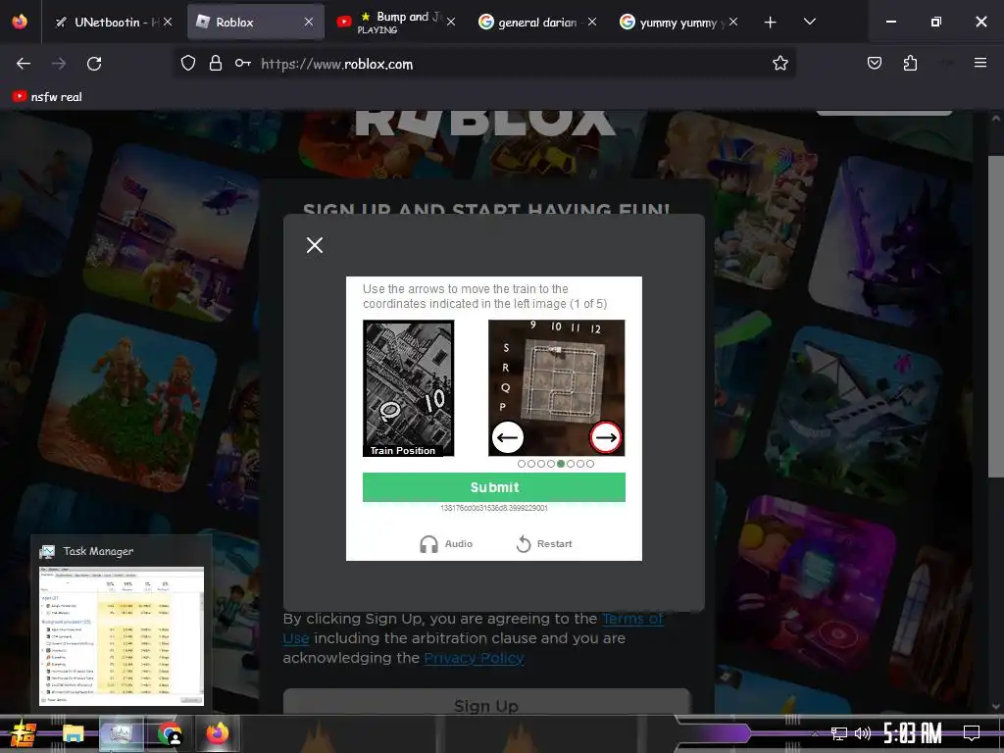Image resolution: width=1004 pixels, height=753 pixels.
Task: Open saved password key icon
Action: [243, 64]
